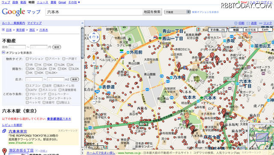Enable the 1R layout checkbox
This screenshot has width=274, height=155.
coord(27,64)
